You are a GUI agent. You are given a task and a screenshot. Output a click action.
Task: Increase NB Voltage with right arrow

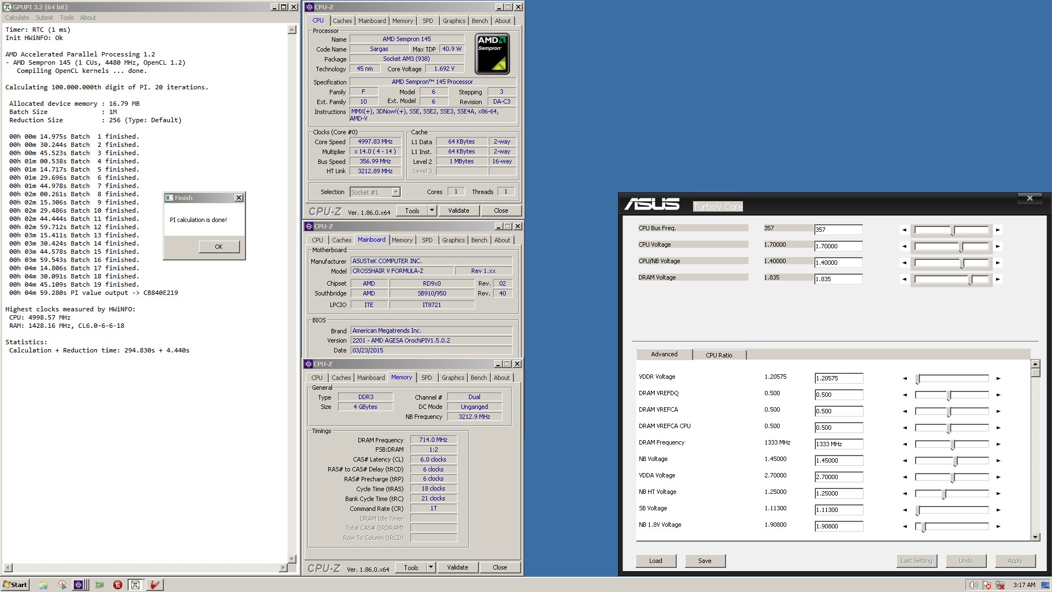coord(998,461)
